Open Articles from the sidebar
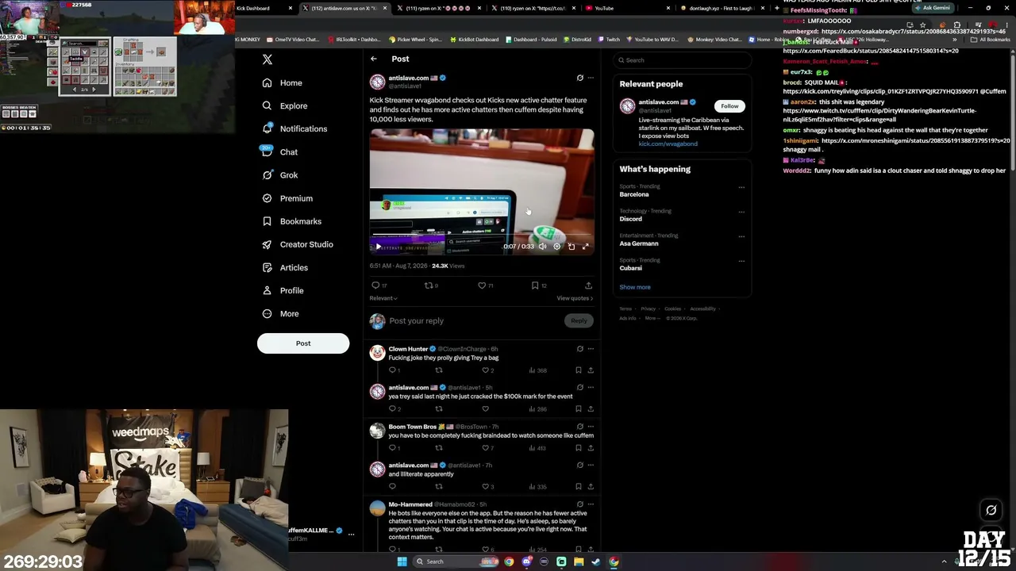The height and width of the screenshot is (571, 1016). (x=284, y=267)
